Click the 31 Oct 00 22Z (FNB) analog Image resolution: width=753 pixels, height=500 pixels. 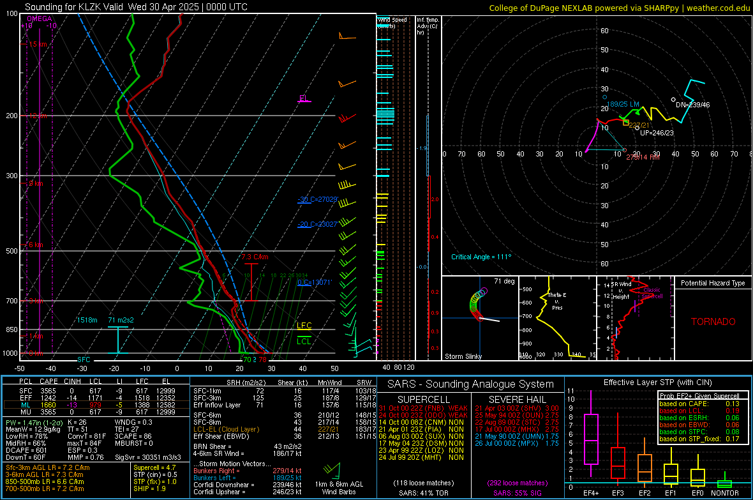(423, 408)
